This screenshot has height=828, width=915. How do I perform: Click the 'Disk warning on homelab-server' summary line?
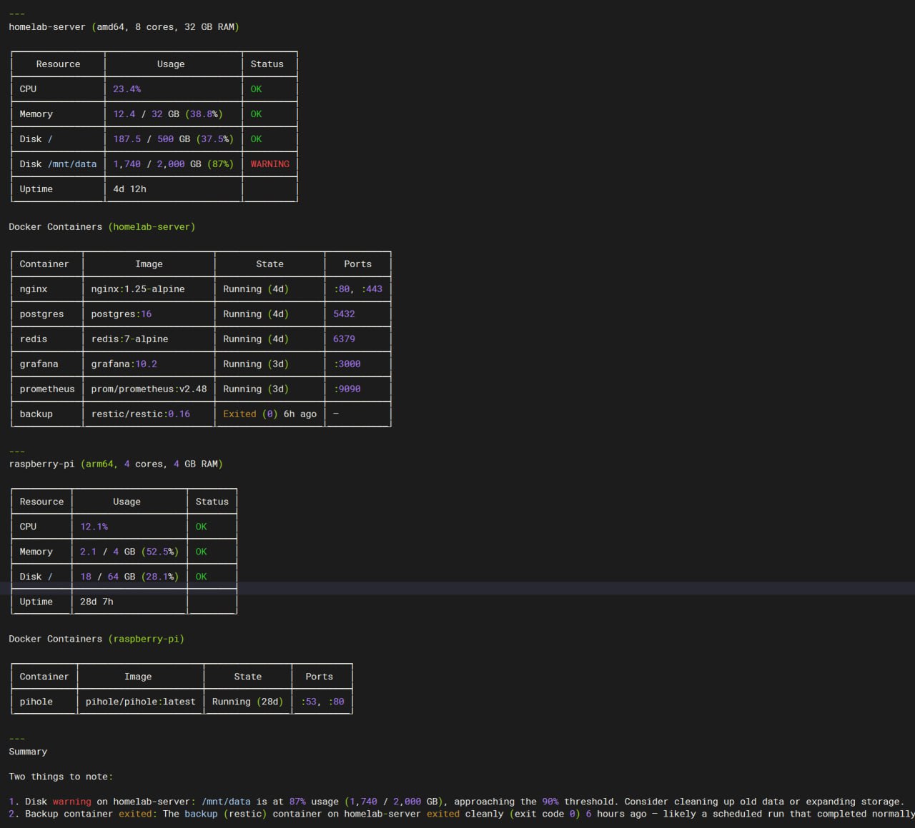457,802
